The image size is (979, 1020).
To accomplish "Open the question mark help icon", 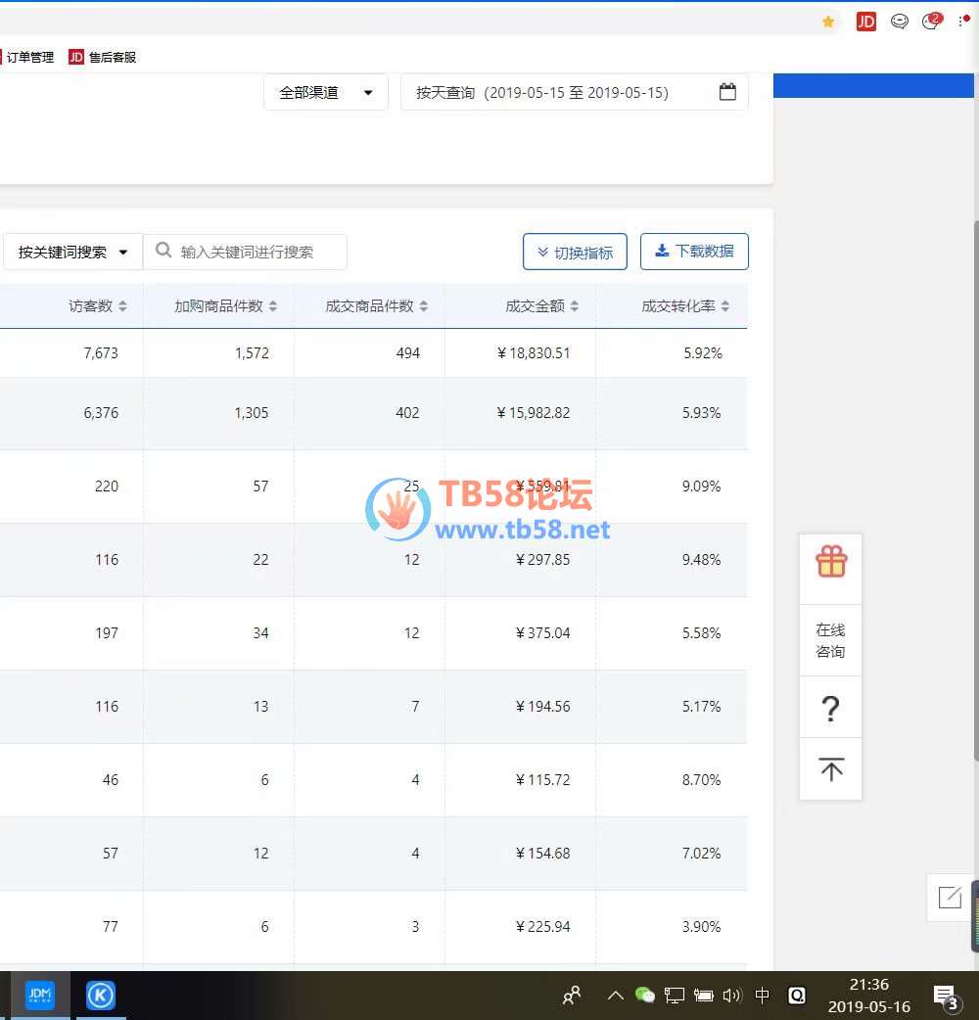I will [x=830, y=708].
